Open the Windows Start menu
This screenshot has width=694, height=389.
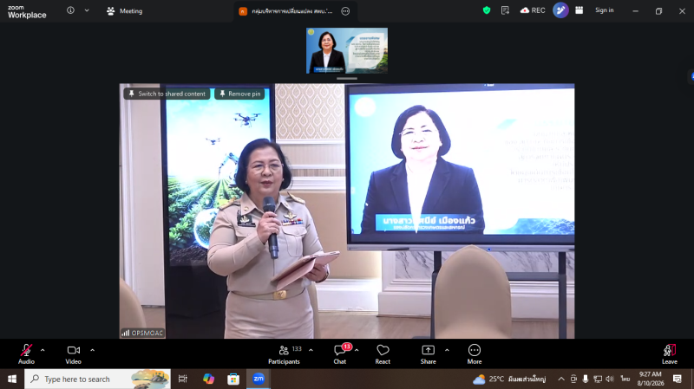coord(12,379)
